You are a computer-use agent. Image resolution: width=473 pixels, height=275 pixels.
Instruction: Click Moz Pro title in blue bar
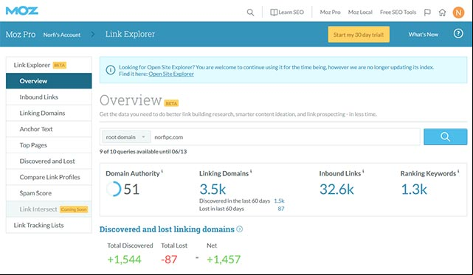coord(21,35)
